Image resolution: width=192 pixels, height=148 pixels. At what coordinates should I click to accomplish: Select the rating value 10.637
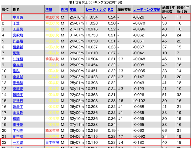[x=92, y=47]
